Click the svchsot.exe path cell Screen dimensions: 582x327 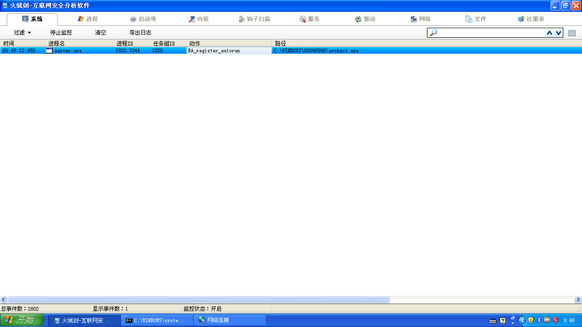(x=316, y=51)
